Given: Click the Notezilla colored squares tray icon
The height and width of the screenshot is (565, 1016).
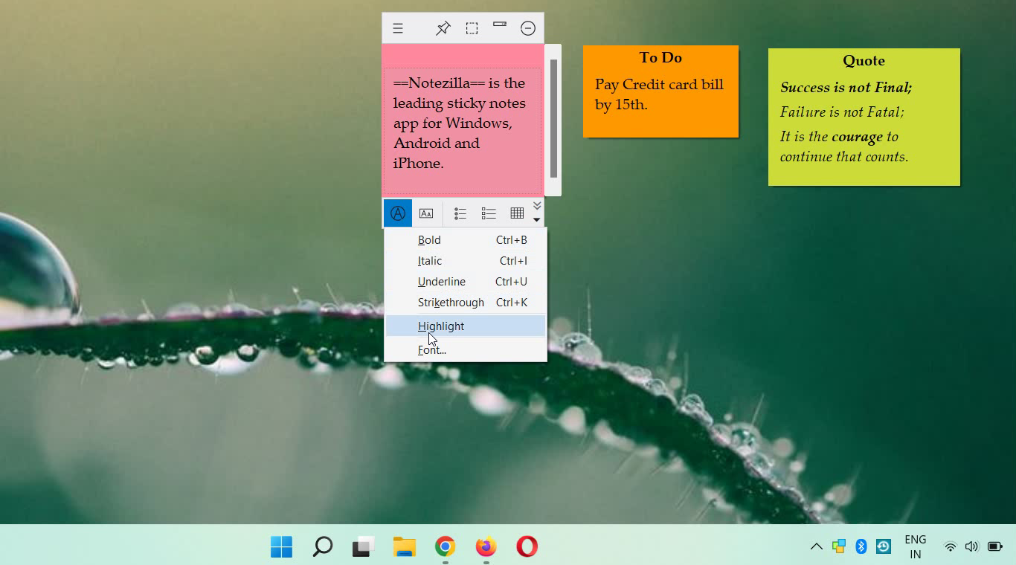Looking at the screenshot, I should click(839, 547).
